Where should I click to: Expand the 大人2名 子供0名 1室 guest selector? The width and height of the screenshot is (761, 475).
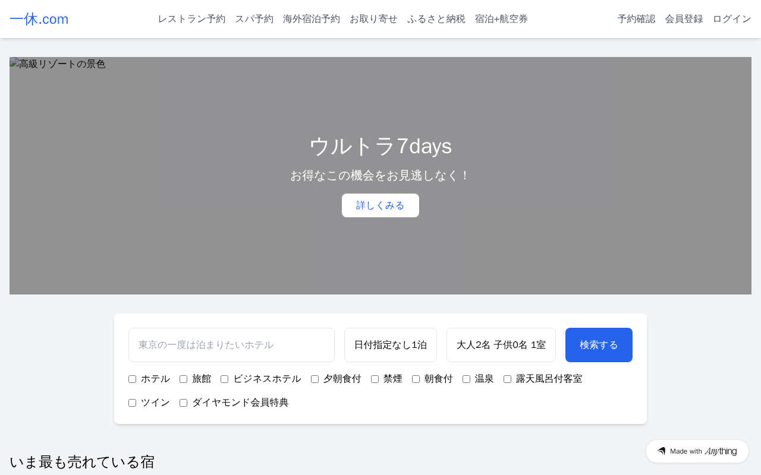point(501,345)
